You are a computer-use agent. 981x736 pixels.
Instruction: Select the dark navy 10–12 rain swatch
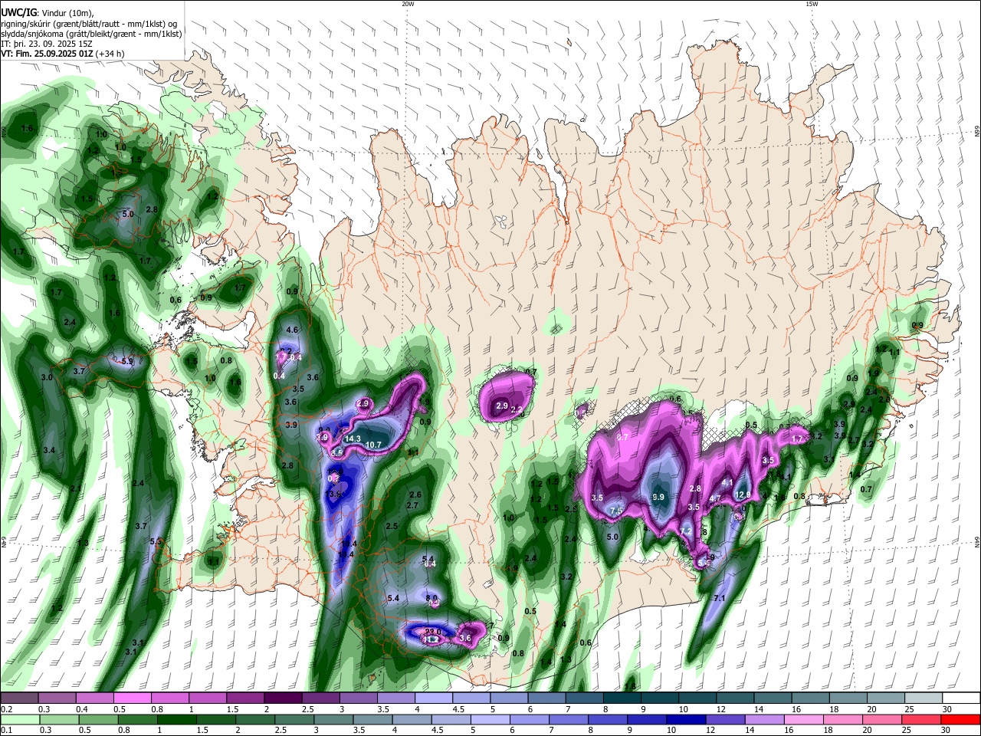click(x=686, y=719)
